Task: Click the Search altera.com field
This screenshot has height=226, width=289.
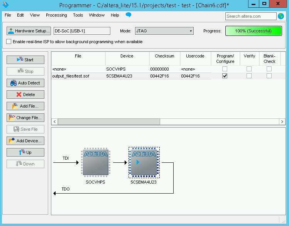Action: tap(251, 16)
